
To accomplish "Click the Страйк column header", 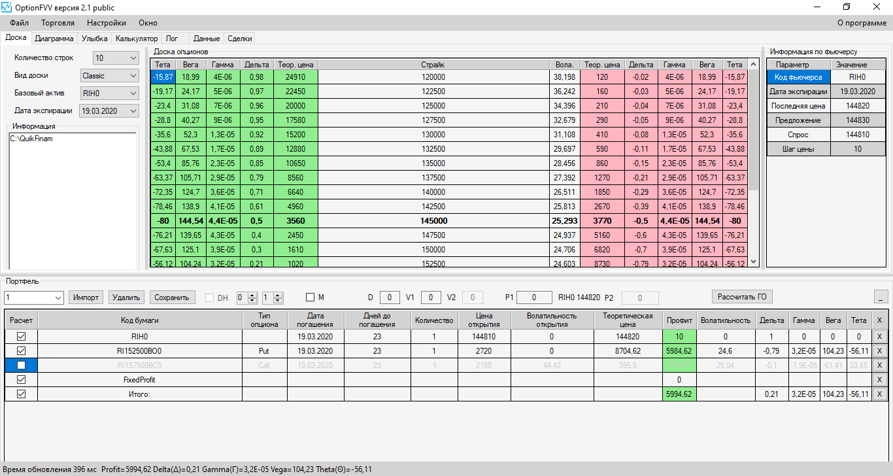I will pyautogui.click(x=433, y=65).
